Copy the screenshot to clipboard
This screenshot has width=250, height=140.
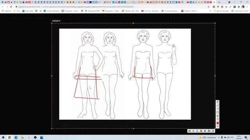pos(205,131)
